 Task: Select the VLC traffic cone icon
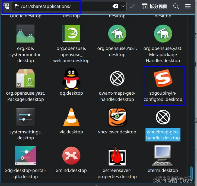pos(71,117)
